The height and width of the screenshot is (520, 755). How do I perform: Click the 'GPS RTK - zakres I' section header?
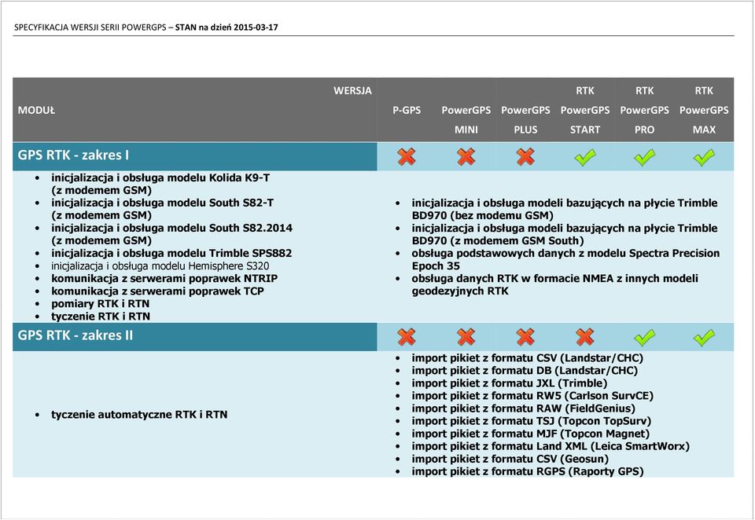tap(194, 156)
